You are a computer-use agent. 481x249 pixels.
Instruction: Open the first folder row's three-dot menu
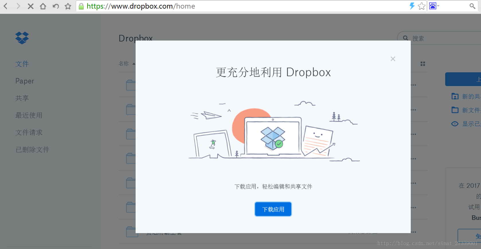[413, 85]
